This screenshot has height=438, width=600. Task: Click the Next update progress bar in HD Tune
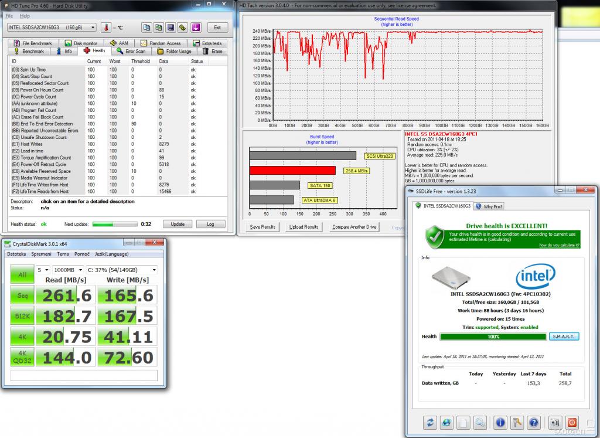tap(115, 224)
